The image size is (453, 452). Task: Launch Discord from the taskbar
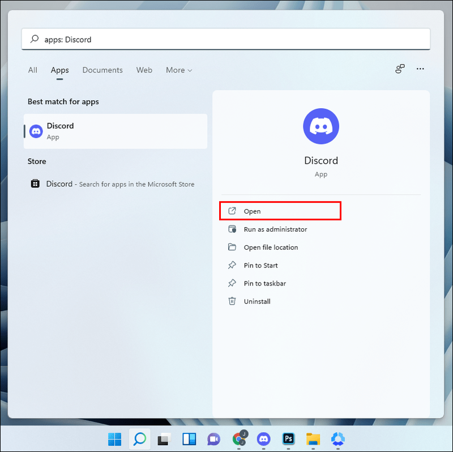point(263,439)
